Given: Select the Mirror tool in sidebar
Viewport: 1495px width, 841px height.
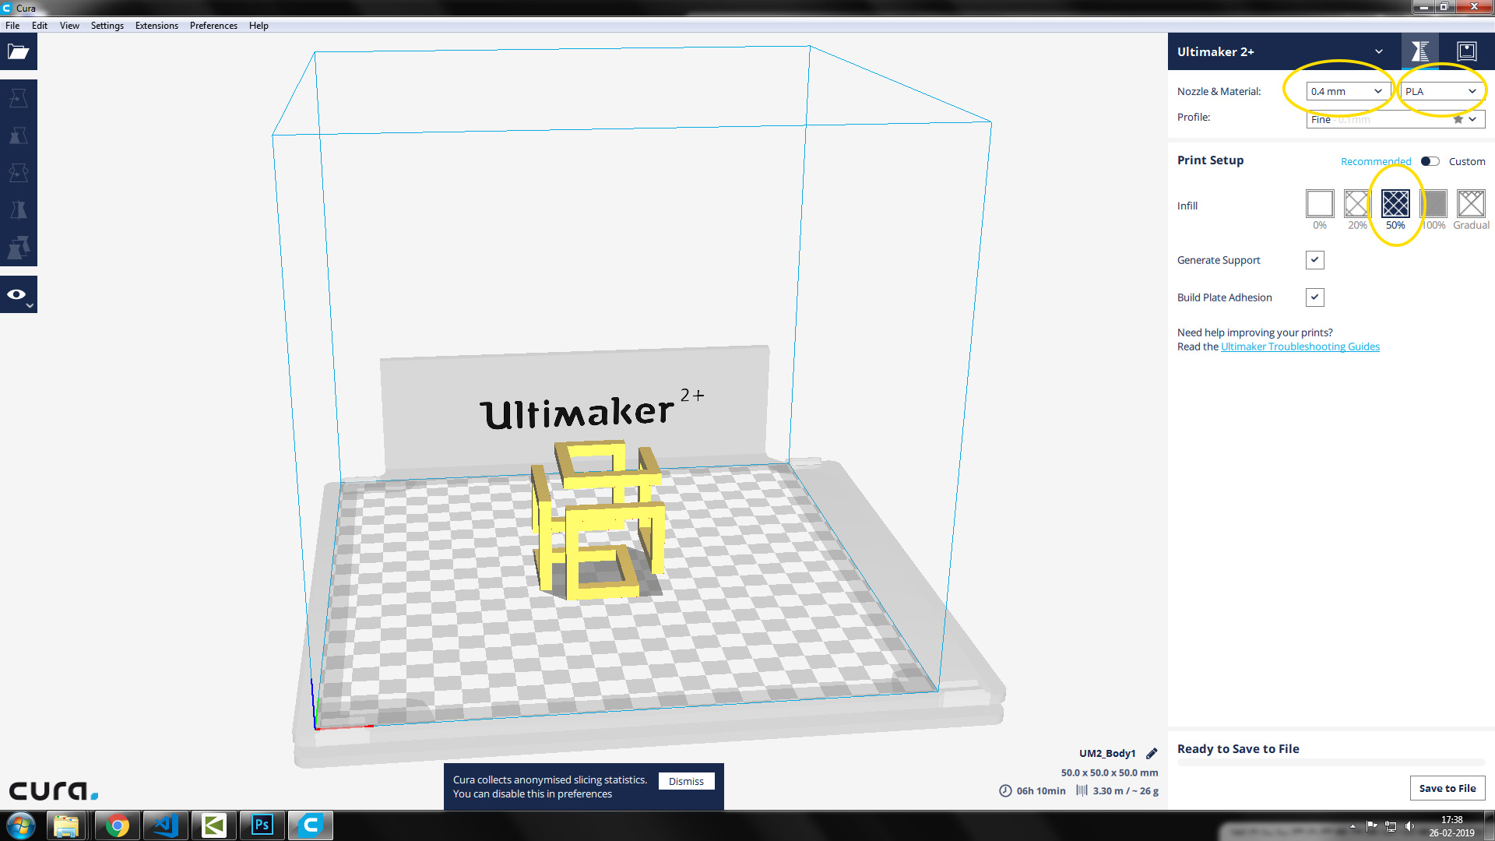Looking at the screenshot, I should (x=18, y=210).
